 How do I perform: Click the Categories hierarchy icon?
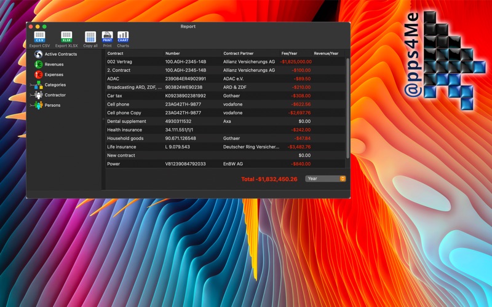(x=39, y=85)
